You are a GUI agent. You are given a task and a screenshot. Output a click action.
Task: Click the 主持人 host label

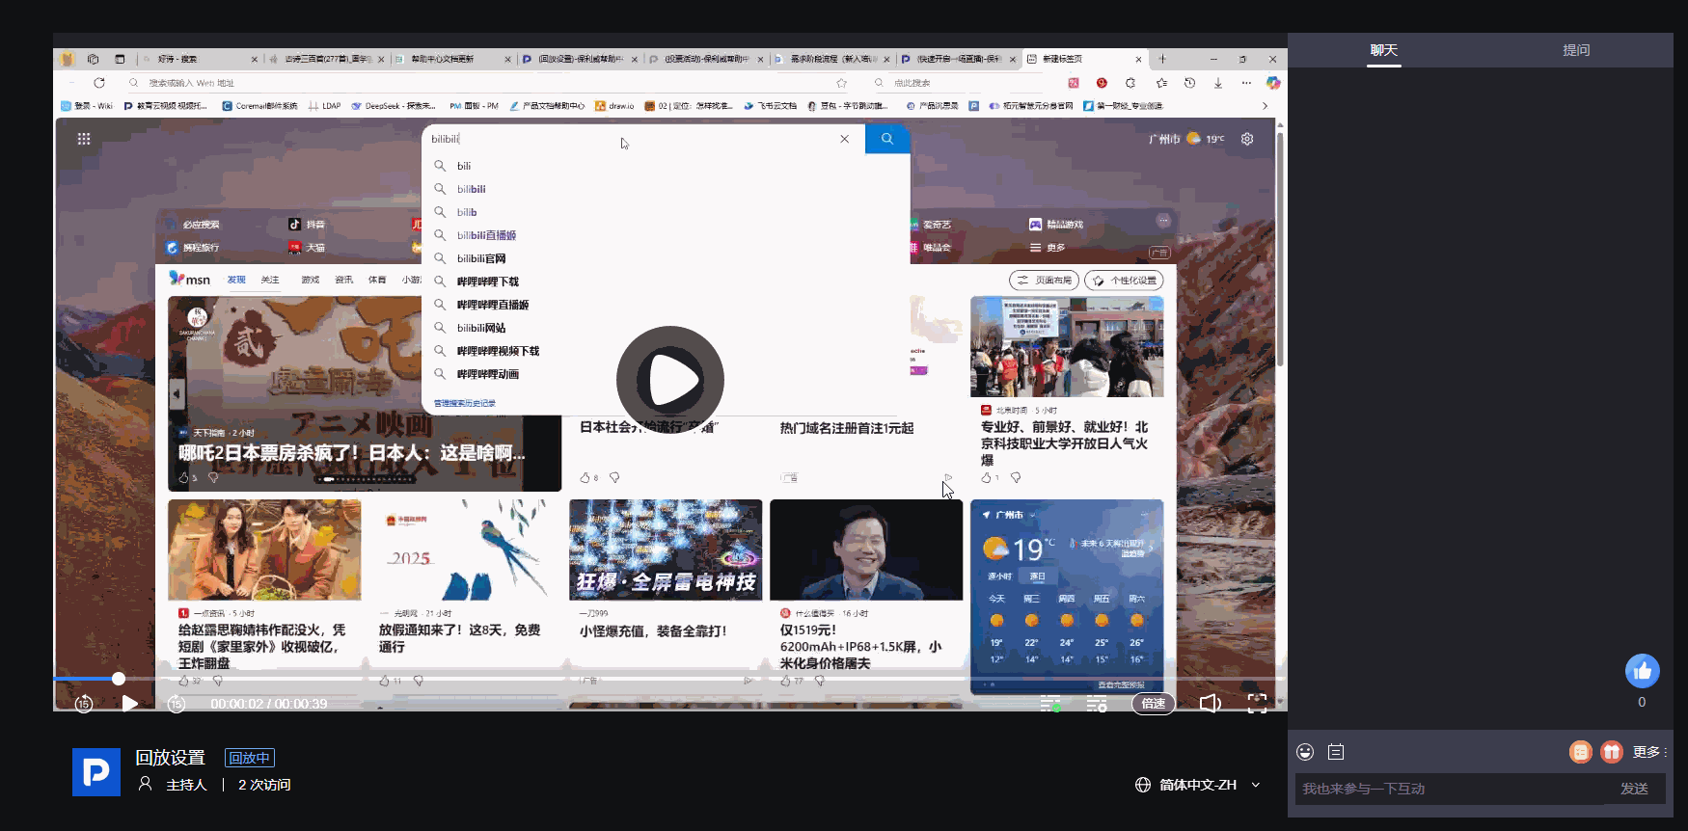186,785
